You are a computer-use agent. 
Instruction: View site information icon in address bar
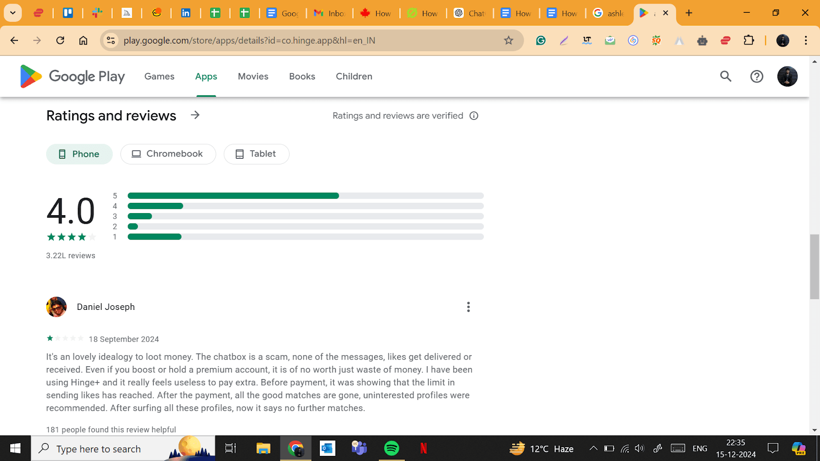click(x=111, y=40)
